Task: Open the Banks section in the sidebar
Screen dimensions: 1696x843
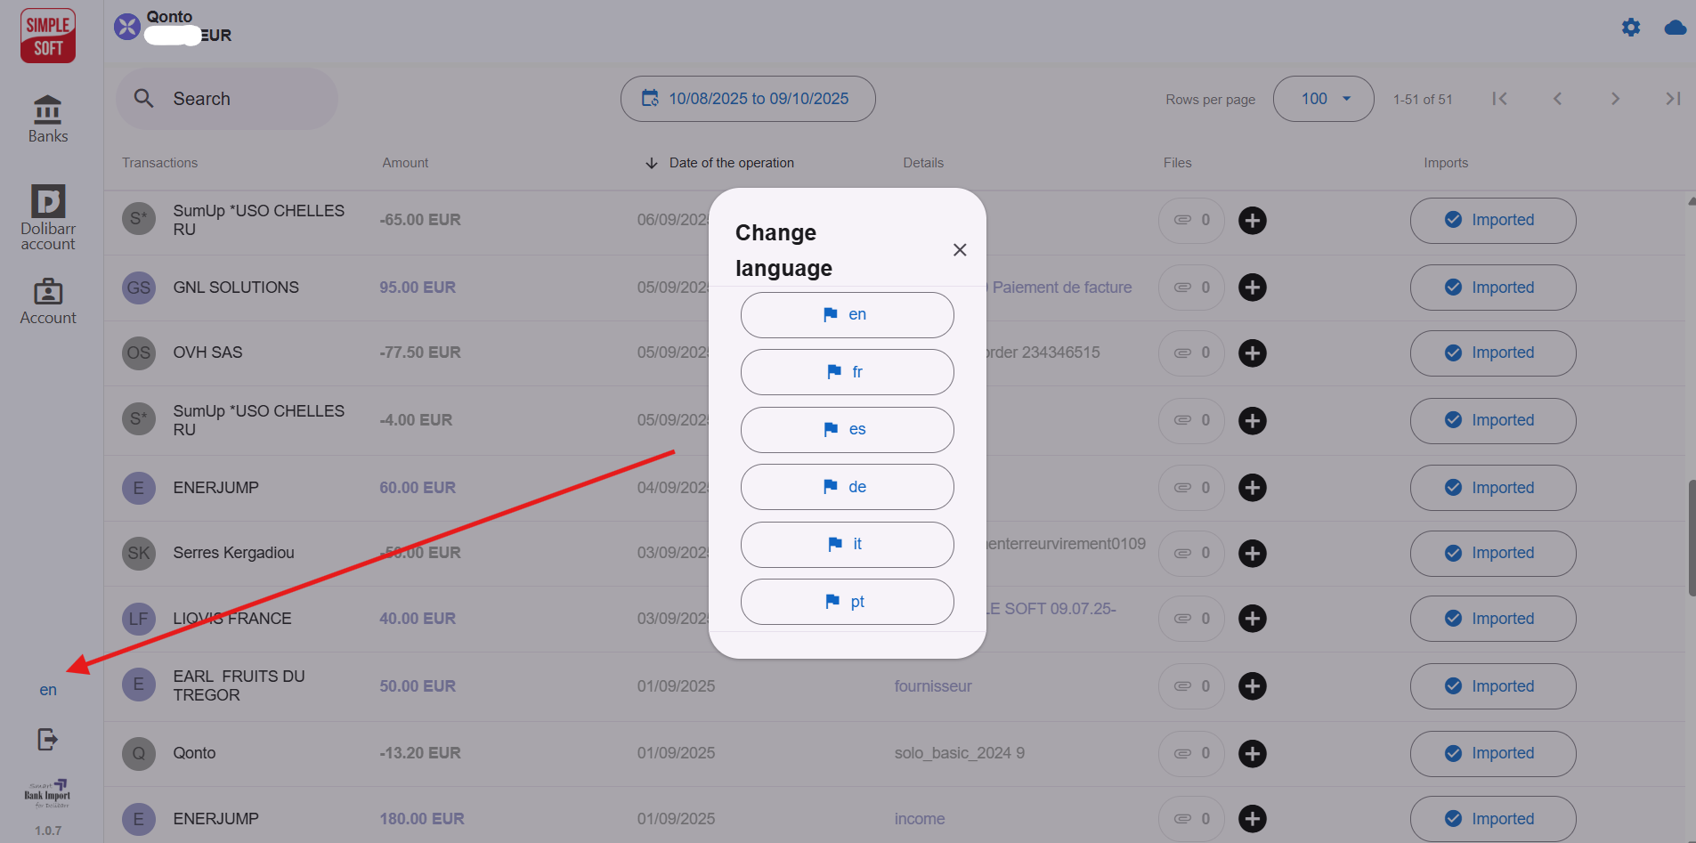Action: click(47, 118)
